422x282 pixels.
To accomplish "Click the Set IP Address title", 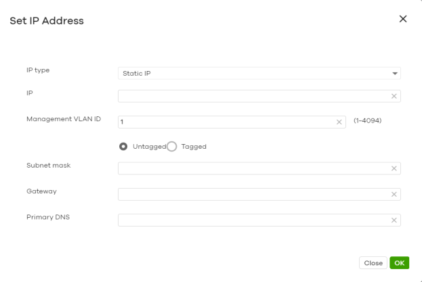I will pyautogui.click(x=46, y=21).
